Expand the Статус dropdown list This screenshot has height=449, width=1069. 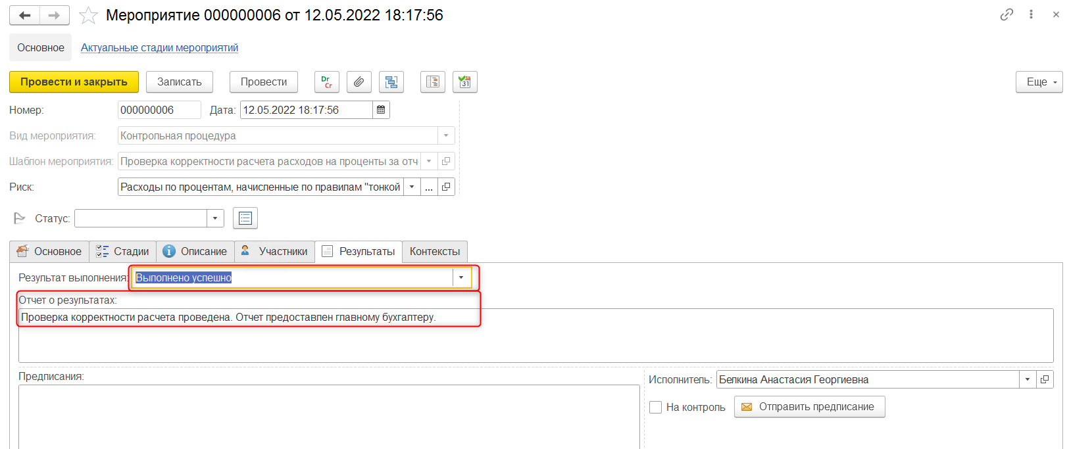point(216,218)
